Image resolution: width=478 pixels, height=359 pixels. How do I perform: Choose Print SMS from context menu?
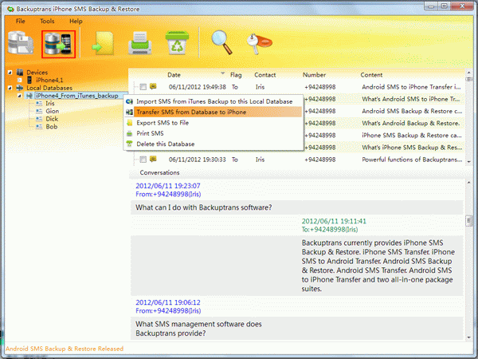pyautogui.click(x=214, y=133)
